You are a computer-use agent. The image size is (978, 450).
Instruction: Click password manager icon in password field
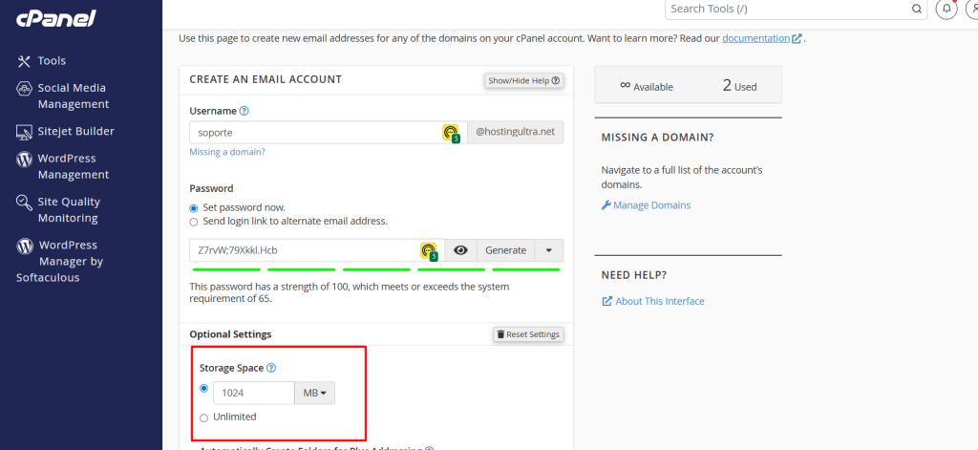pyautogui.click(x=429, y=250)
